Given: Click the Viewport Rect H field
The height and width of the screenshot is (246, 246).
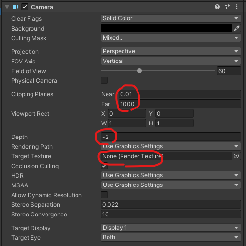Looking at the screenshot, I should (174, 123).
